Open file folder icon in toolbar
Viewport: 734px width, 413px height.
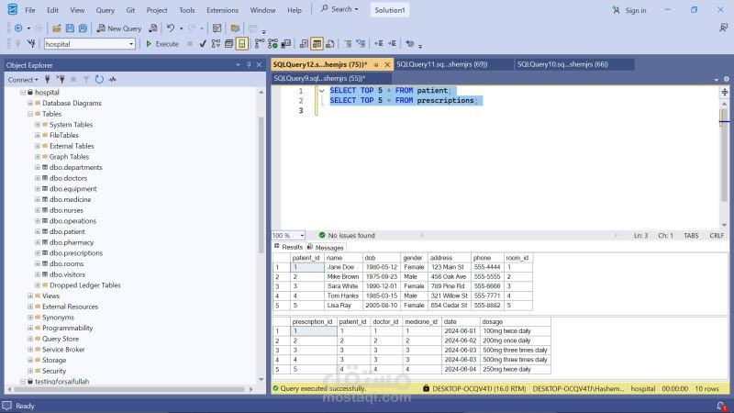click(57, 28)
